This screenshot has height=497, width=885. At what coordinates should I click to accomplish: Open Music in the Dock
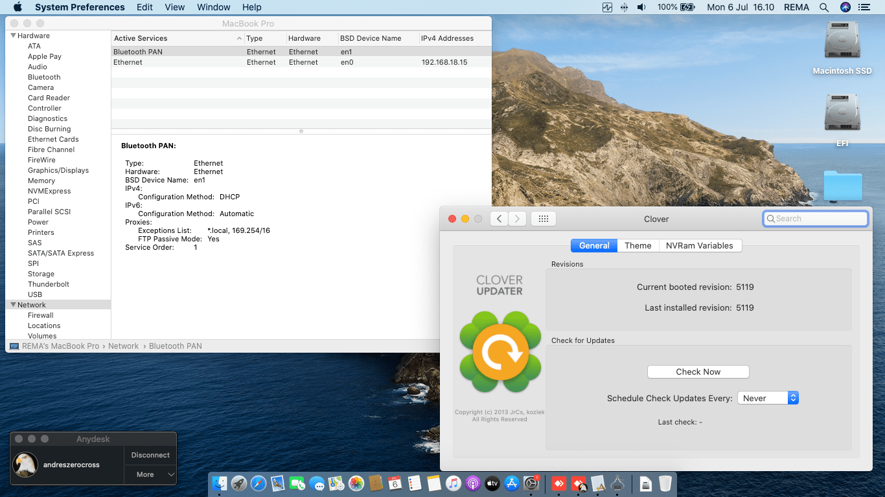tap(454, 483)
